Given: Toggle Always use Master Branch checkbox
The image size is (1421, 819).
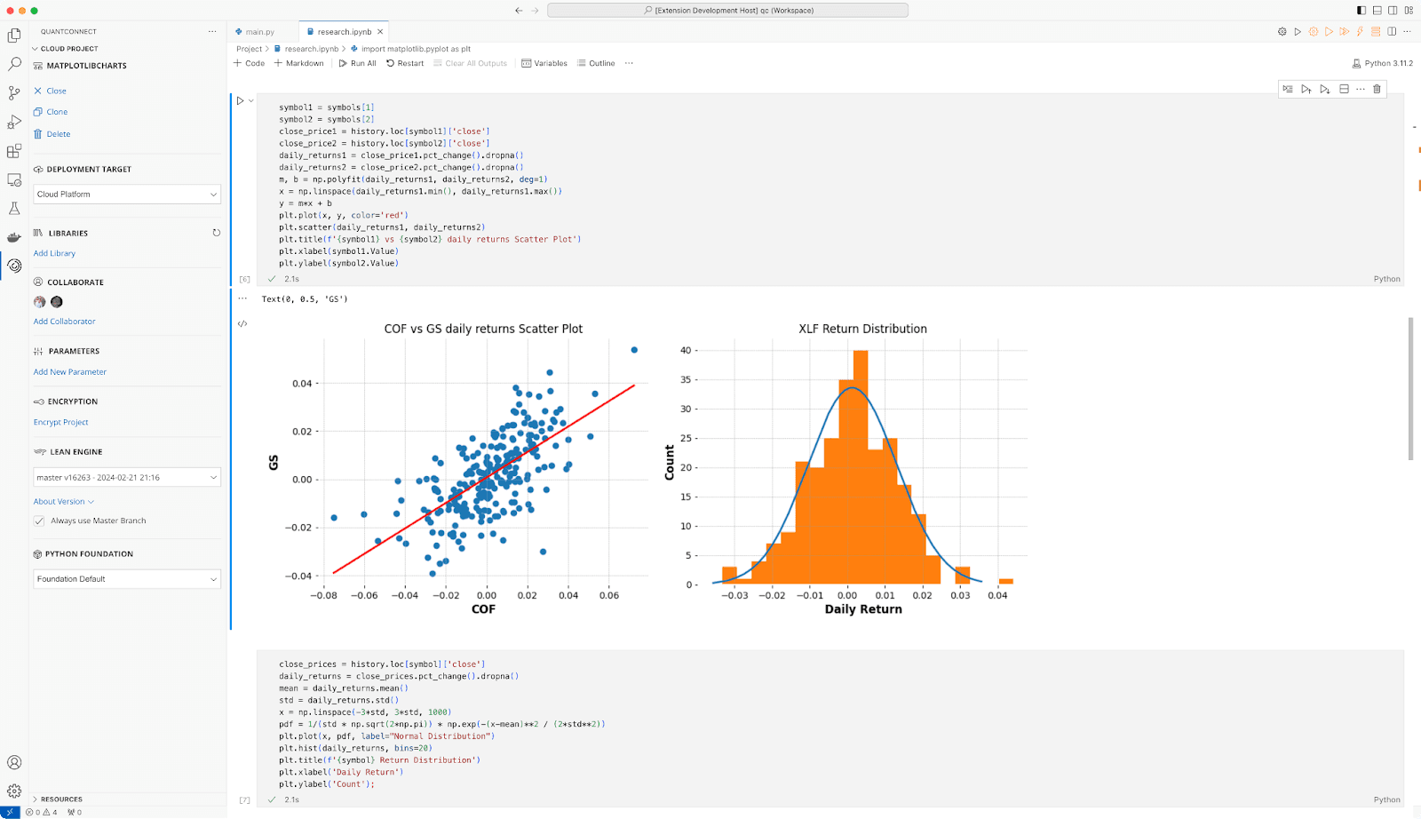Looking at the screenshot, I should (39, 521).
